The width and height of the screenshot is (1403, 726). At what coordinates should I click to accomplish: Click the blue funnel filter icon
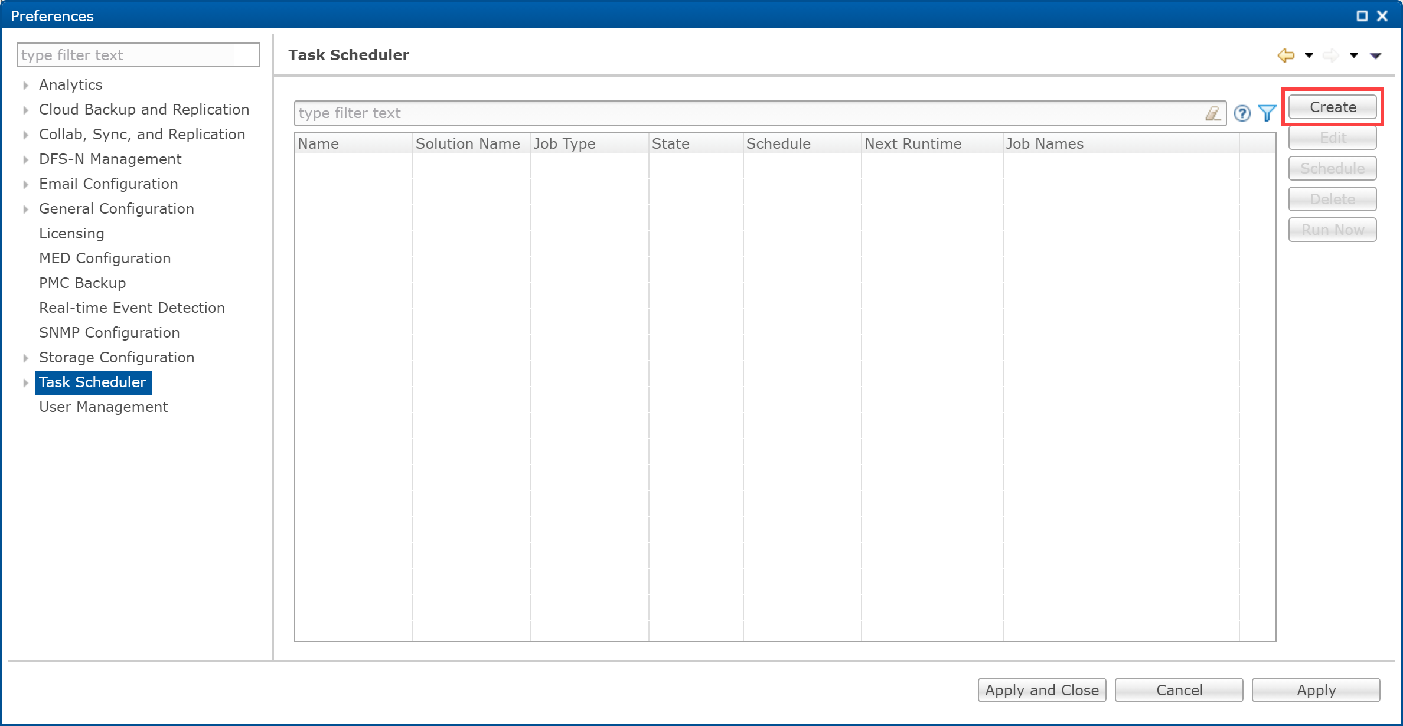(1267, 113)
